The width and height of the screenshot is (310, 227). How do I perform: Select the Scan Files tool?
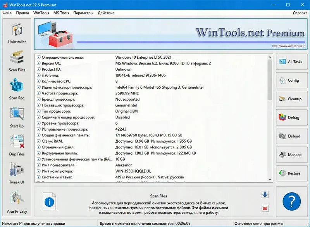(x=16, y=60)
